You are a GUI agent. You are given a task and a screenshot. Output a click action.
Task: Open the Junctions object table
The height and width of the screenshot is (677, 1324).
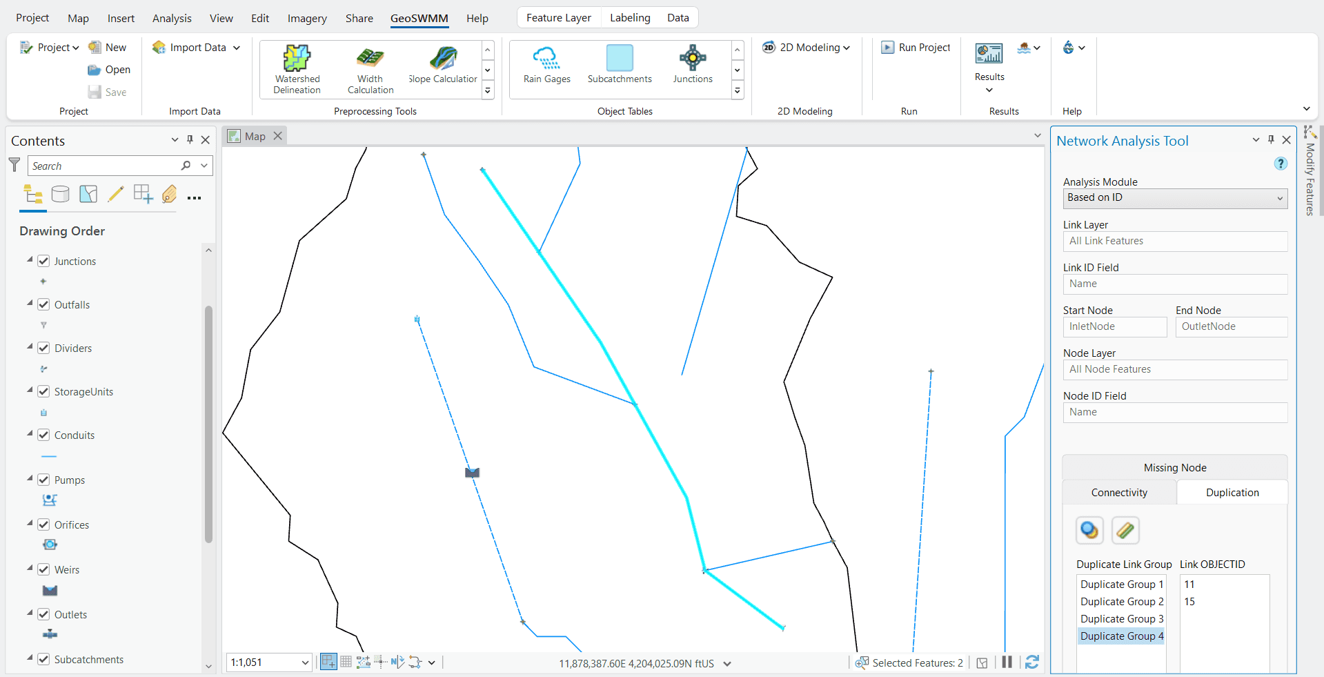[x=693, y=66]
